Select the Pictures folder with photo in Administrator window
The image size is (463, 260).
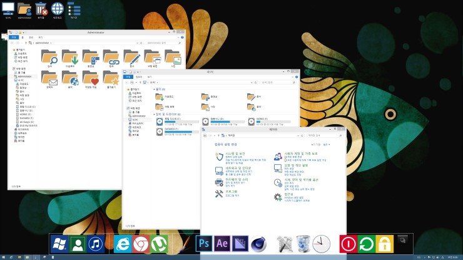[x=173, y=58]
